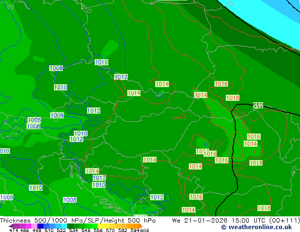300x232 pixels.
Task: Click red 1016 label overlapping a 1014 label
Action: 210,153
